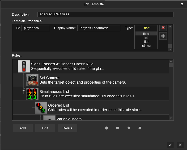The width and height of the screenshot is (187, 150).
Task: Select the Set Camera rule icon
Action: [x=32, y=80]
